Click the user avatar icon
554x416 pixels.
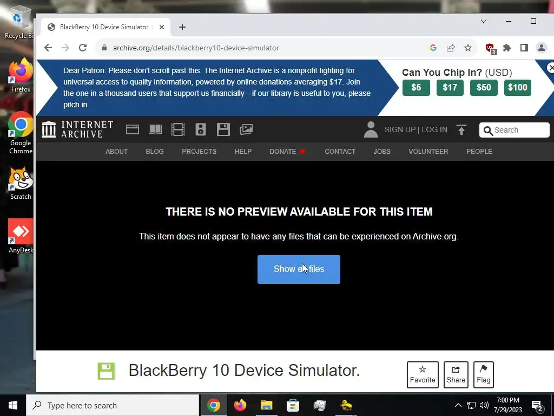tap(371, 129)
